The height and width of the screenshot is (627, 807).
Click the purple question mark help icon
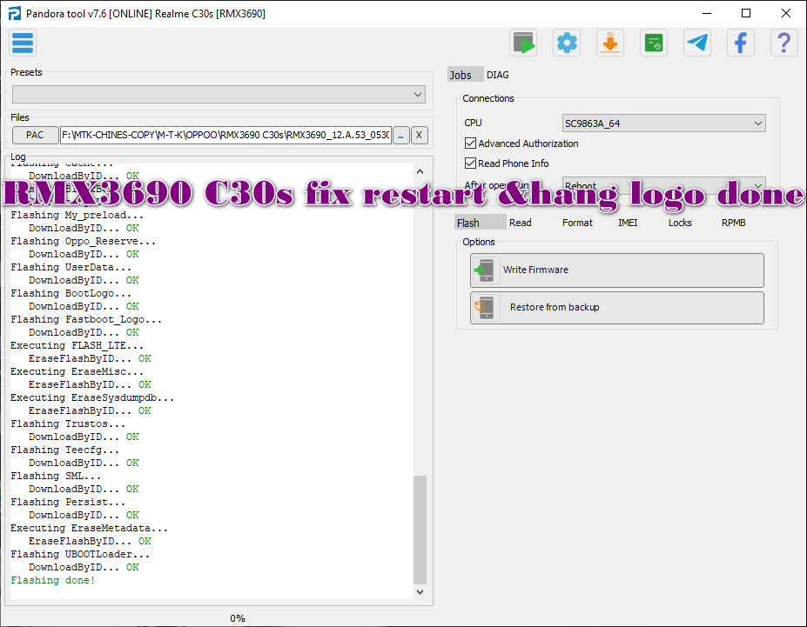pos(783,43)
